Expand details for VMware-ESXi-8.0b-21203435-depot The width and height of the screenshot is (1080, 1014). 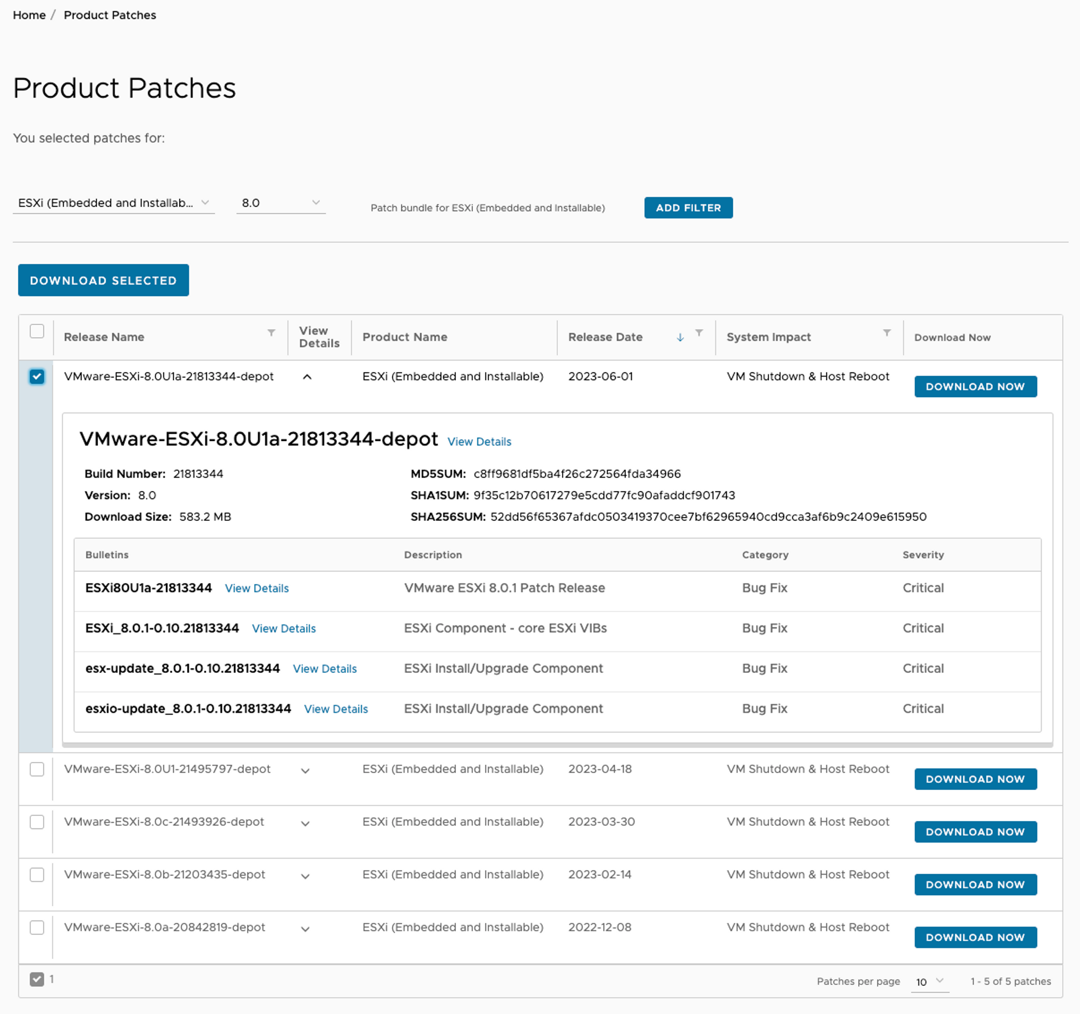[x=305, y=876]
